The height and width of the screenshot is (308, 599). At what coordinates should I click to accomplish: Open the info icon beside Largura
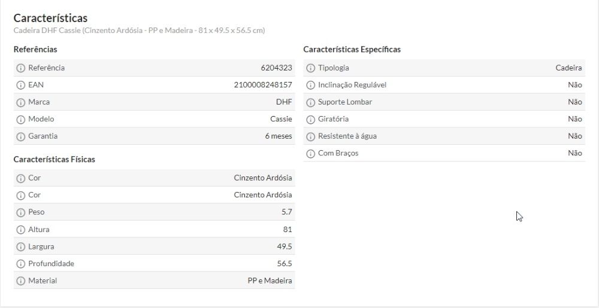click(x=21, y=246)
